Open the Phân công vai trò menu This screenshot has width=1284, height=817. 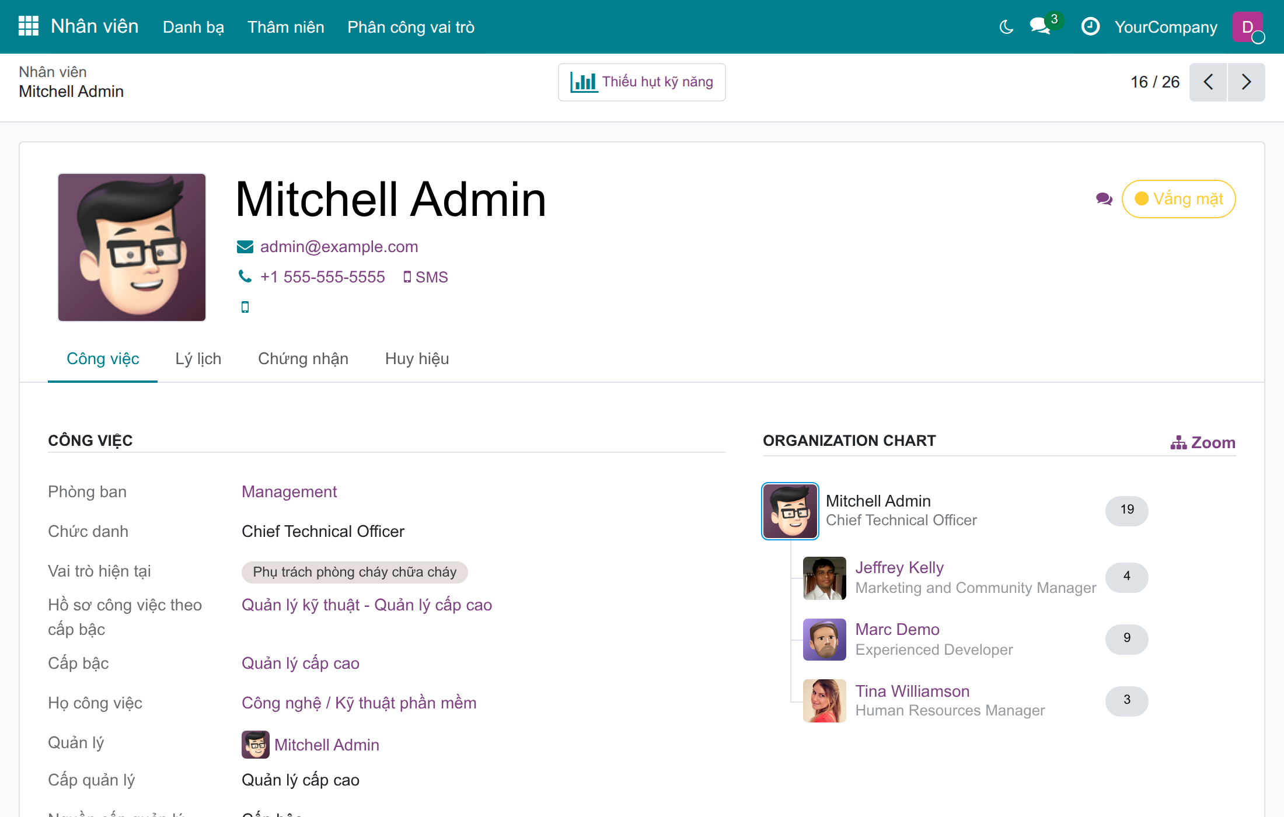point(411,27)
